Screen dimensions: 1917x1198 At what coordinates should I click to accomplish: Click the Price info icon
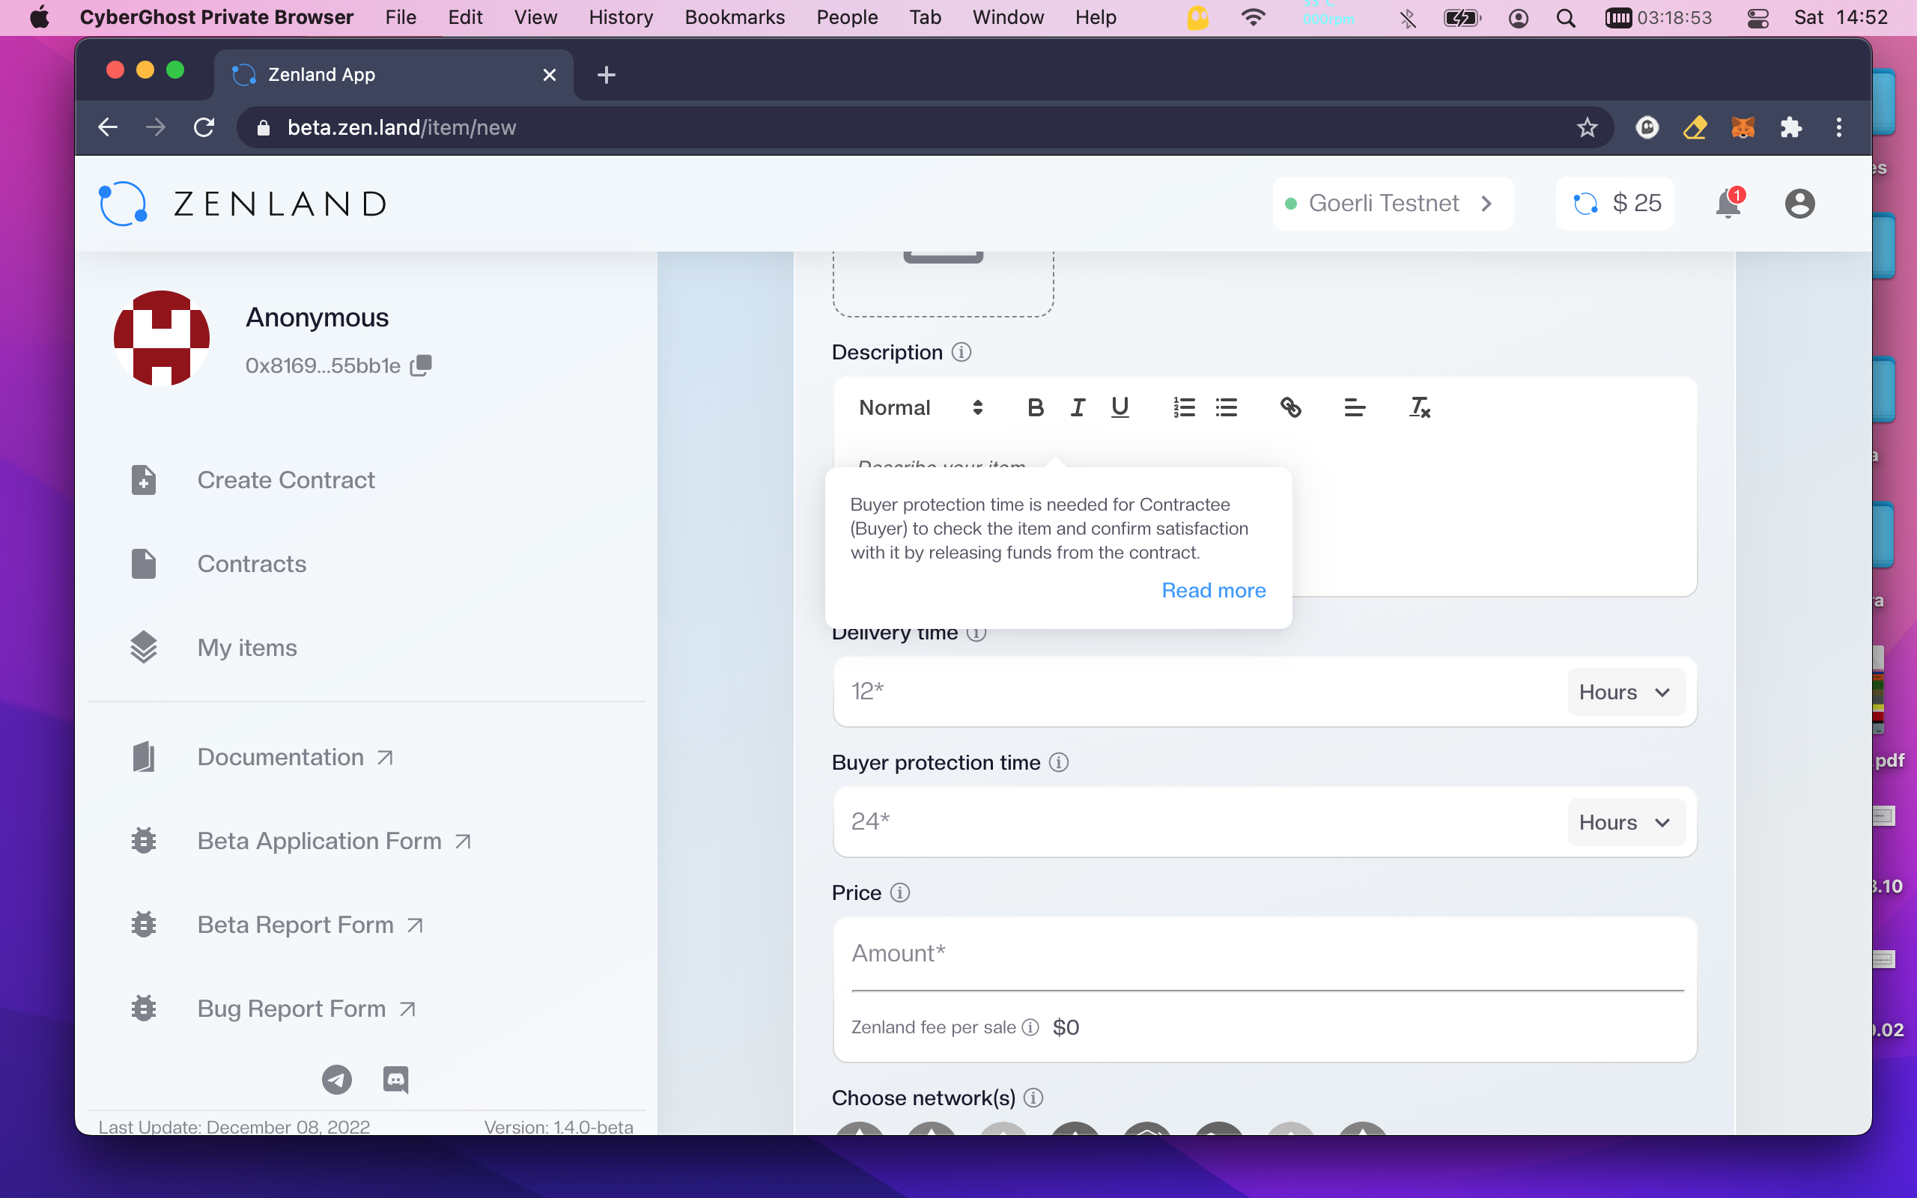tap(900, 893)
